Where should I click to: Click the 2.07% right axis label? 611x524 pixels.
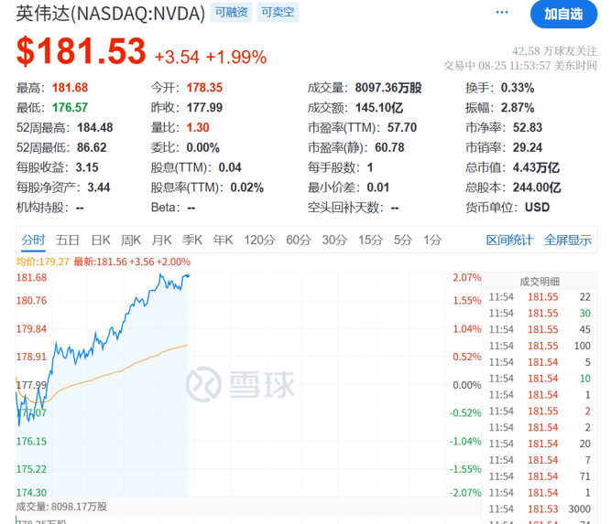click(467, 278)
